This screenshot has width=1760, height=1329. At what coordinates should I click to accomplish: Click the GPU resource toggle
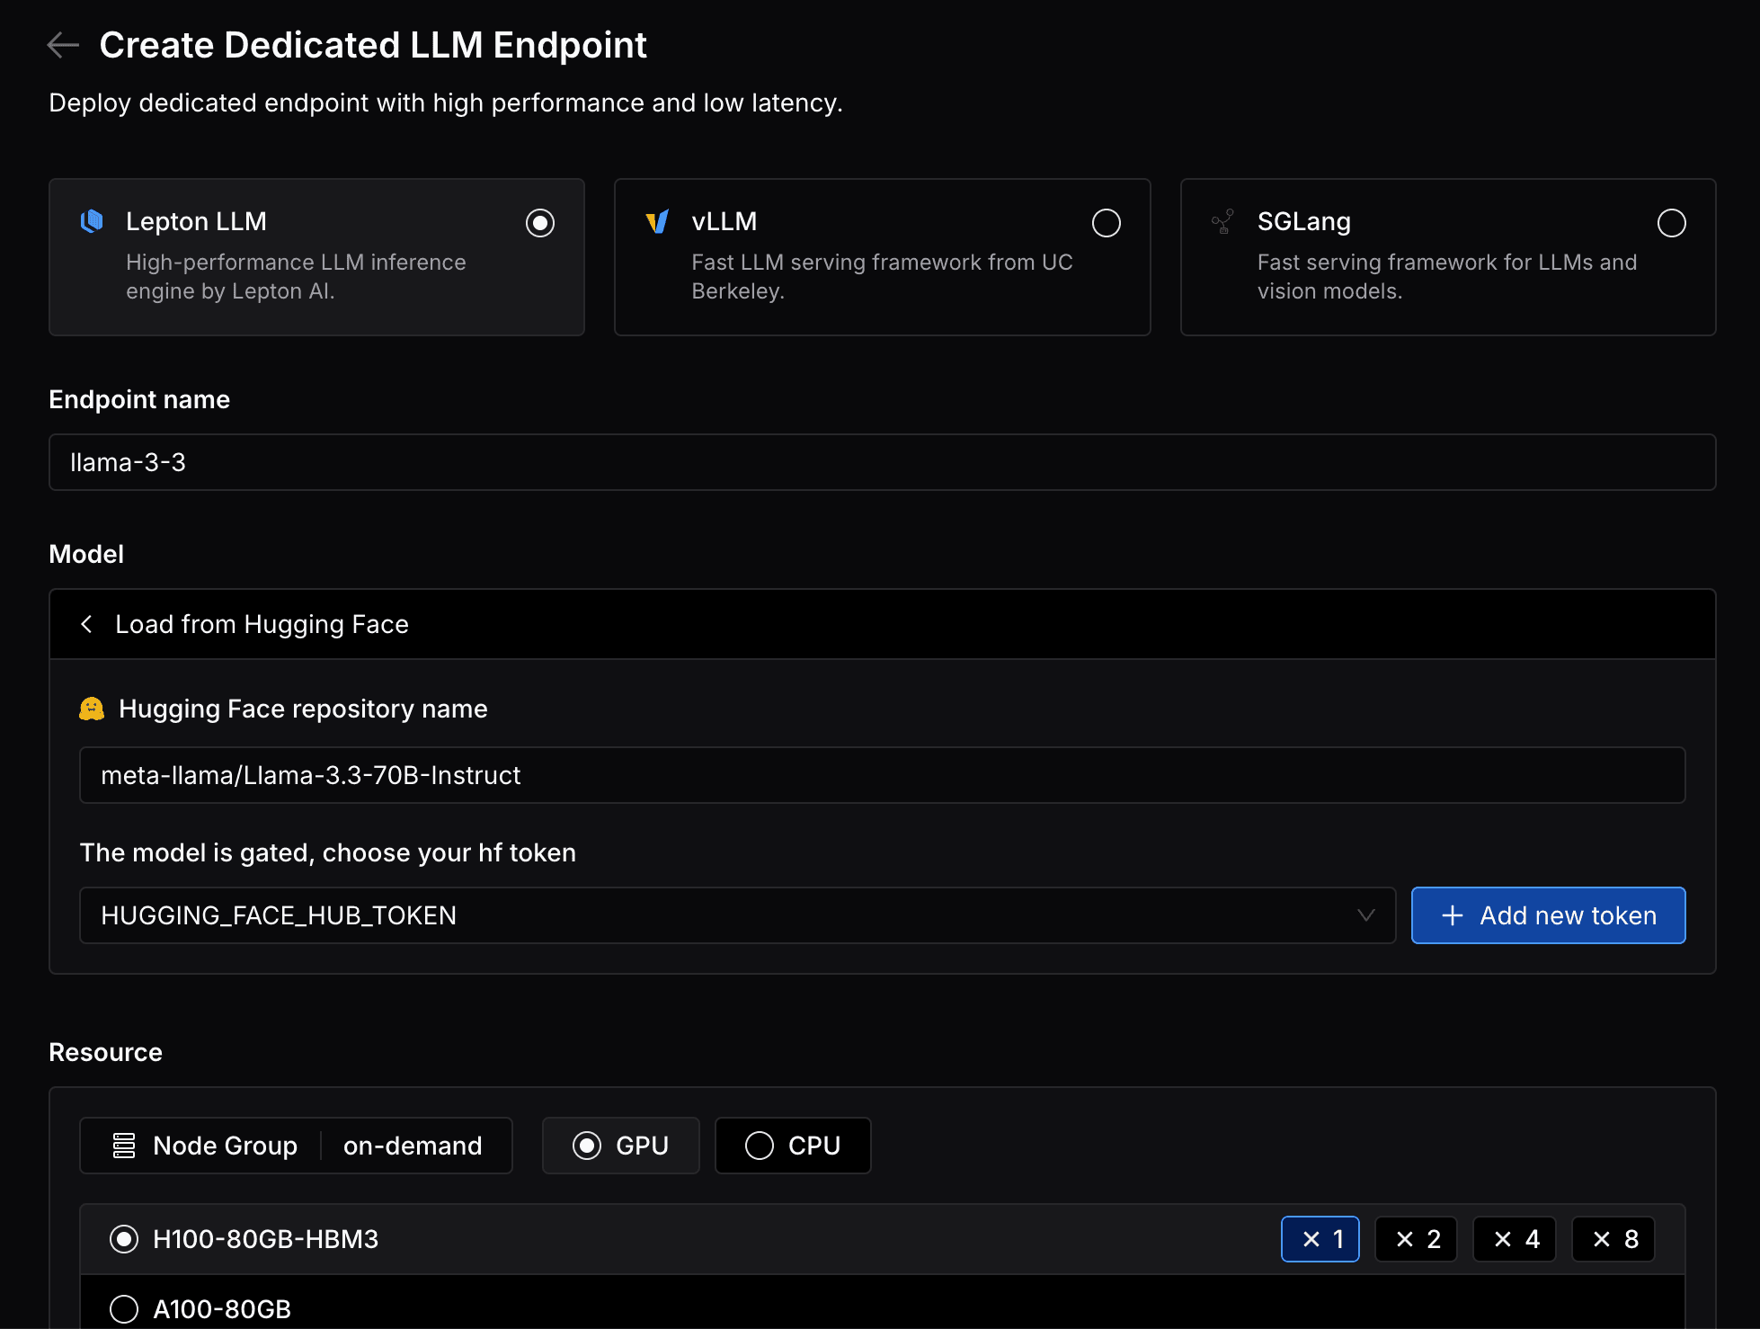point(619,1145)
